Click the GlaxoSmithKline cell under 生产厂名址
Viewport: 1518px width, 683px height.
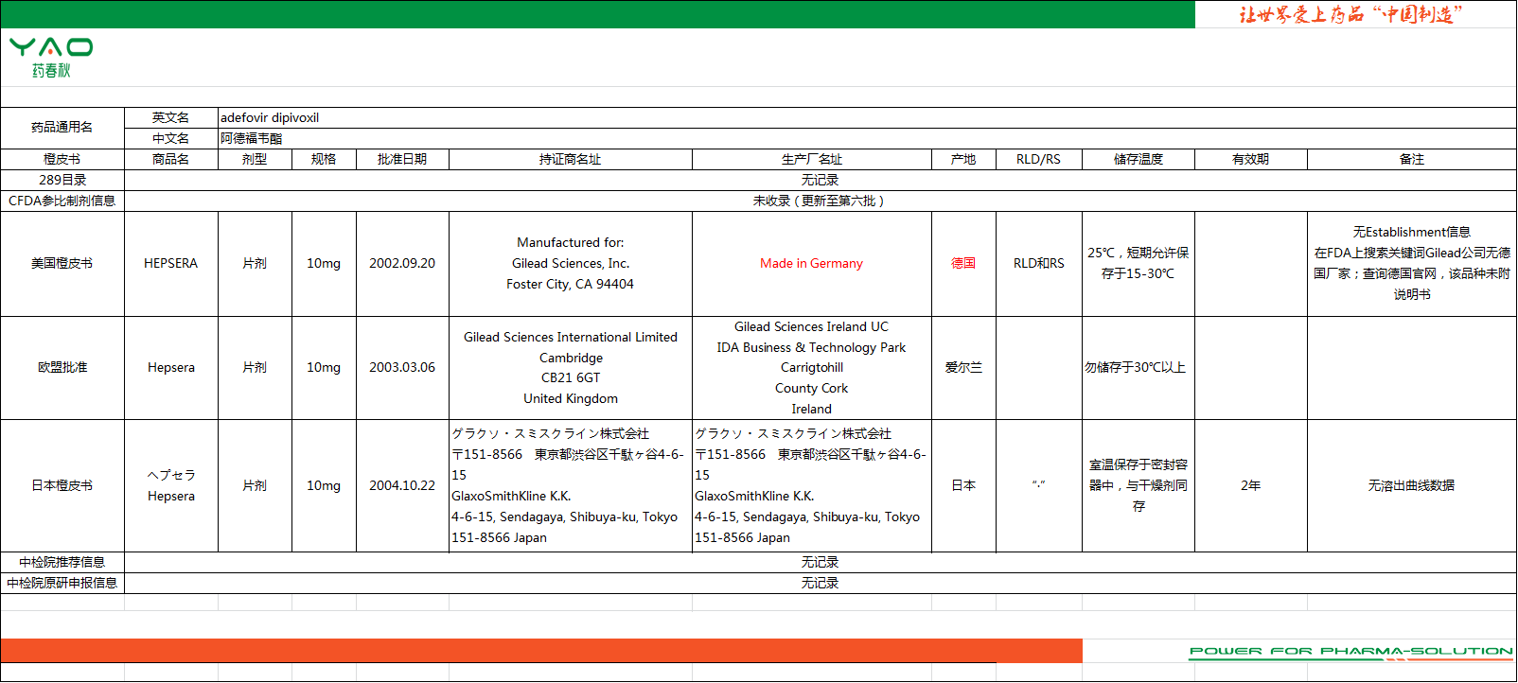click(x=812, y=486)
